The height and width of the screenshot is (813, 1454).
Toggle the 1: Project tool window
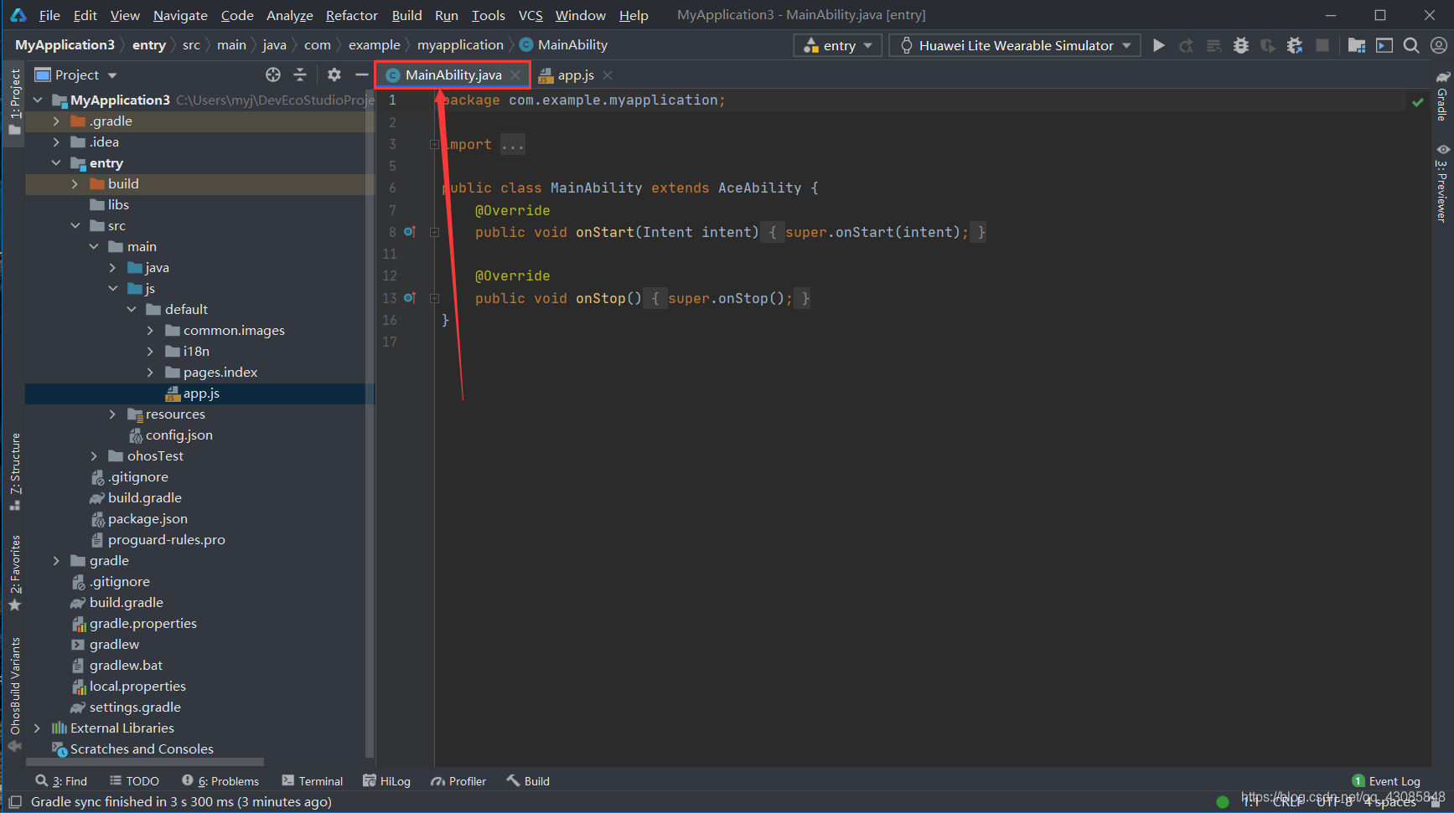14,102
